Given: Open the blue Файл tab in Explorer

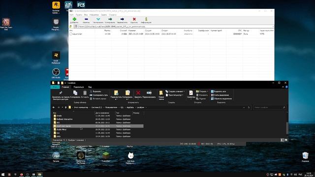Looking at the screenshot, I should click(55, 87).
